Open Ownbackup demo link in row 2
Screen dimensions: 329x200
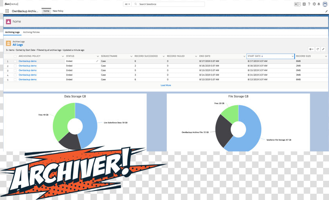tap(27, 66)
